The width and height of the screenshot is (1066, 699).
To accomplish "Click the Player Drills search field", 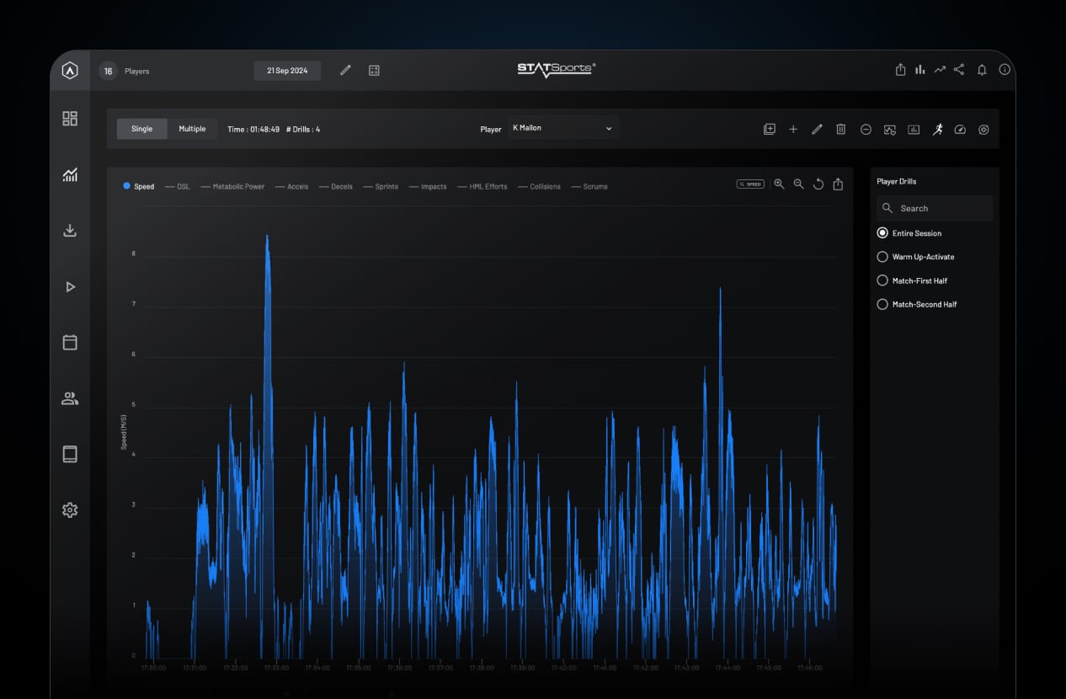I will (935, 208).
